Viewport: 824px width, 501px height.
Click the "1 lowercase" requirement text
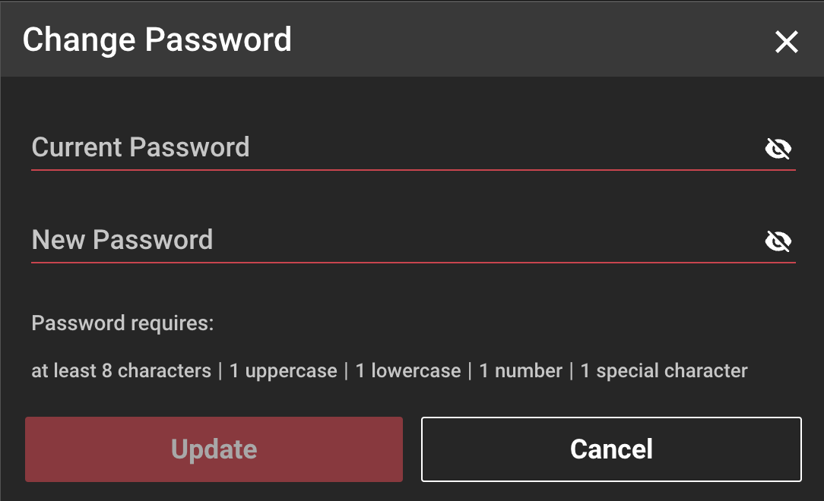(408, 371)
